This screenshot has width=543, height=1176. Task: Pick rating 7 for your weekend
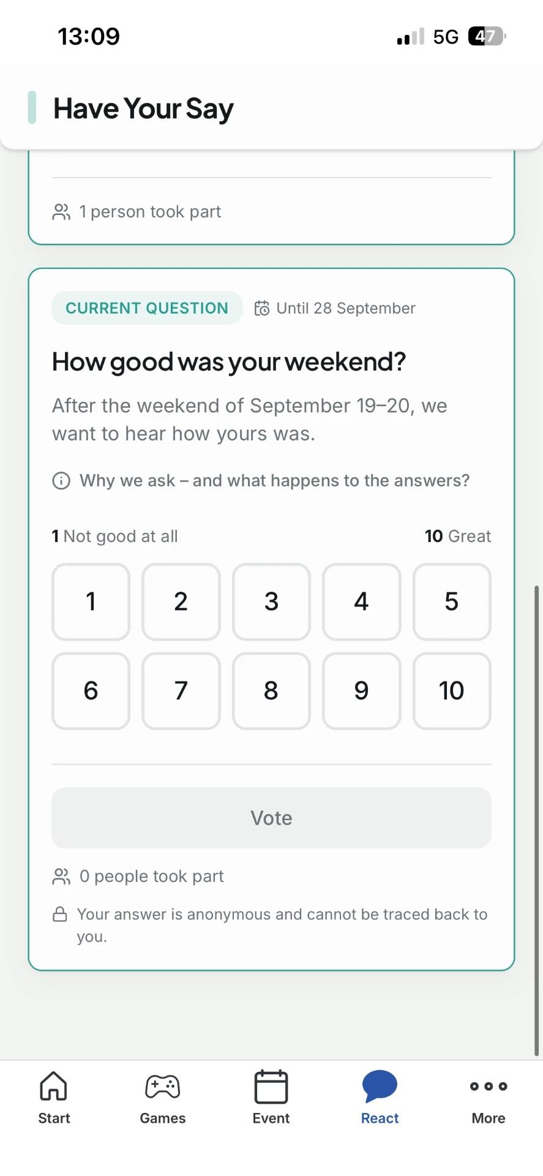coord(181,691)
